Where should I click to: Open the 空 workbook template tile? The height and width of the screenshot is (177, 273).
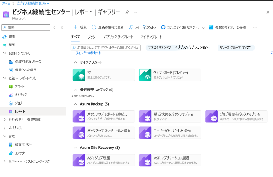coord(104,75)
